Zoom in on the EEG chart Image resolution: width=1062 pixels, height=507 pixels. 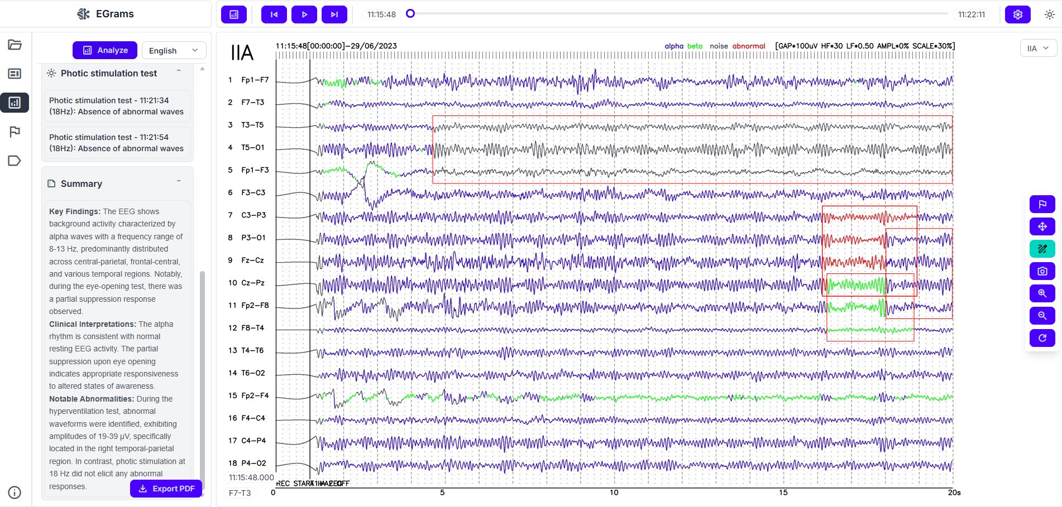(x=1042, y=293)
